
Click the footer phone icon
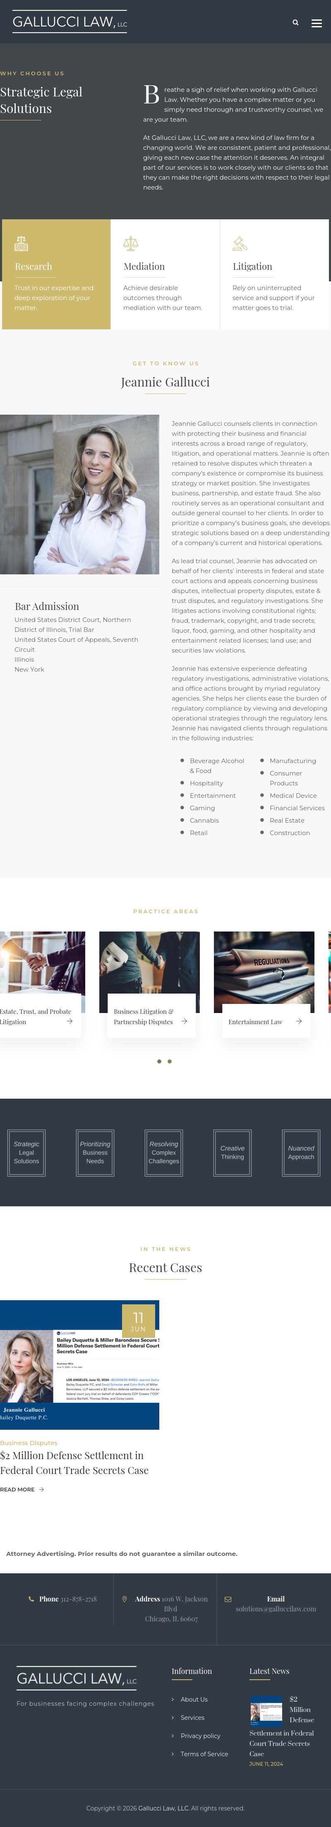click(31, 1599)
